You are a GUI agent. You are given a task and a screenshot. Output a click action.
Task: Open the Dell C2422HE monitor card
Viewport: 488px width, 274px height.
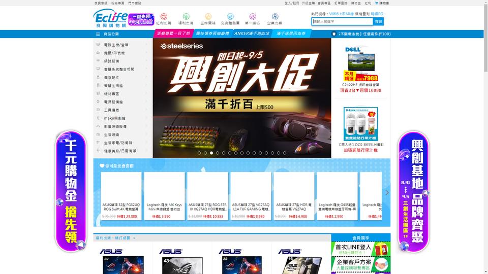click(x=361, y=70)
